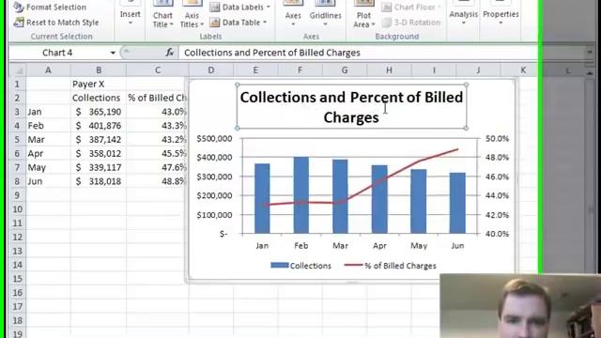
Task: Click the $500,000 primary axis label
Action: [x=214, y=138]
